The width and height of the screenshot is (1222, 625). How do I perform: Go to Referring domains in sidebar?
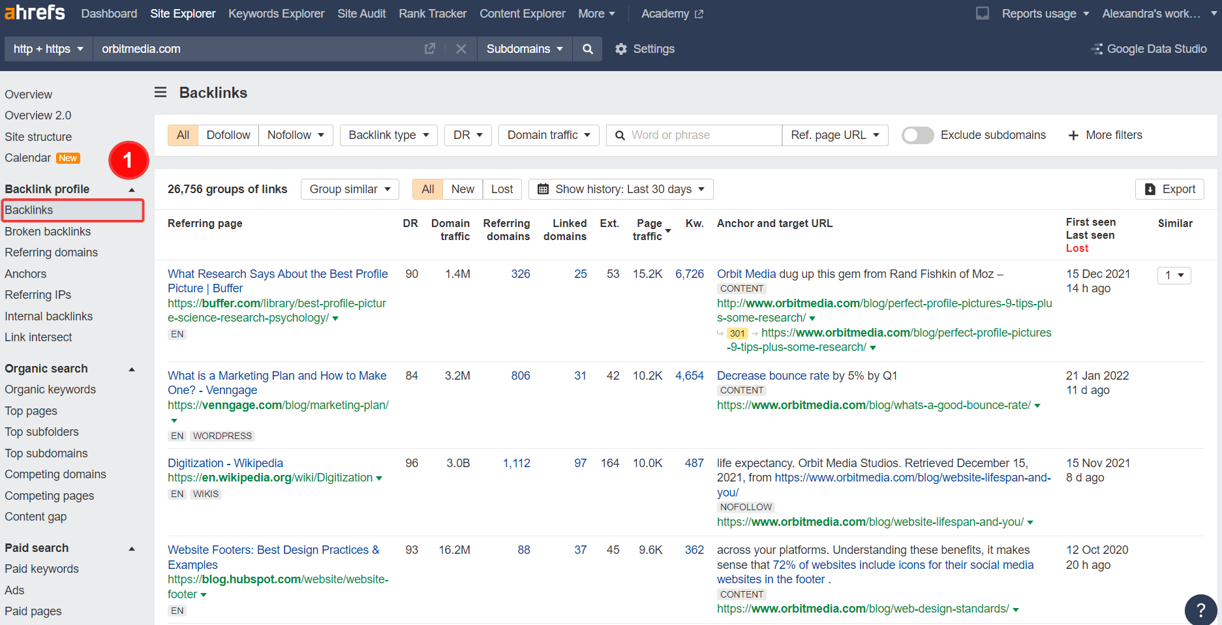pos(51,252)
